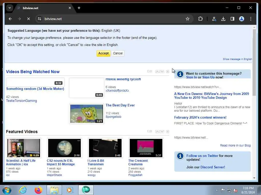Viewport: 261px width, 195px height.
Task: Move Featured Videos module up
Action: tap(157, 132)
